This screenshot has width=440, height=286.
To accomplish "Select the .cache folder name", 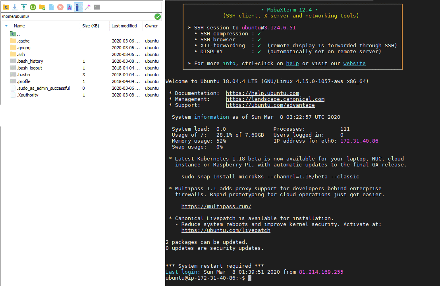I will click(23, 41).
